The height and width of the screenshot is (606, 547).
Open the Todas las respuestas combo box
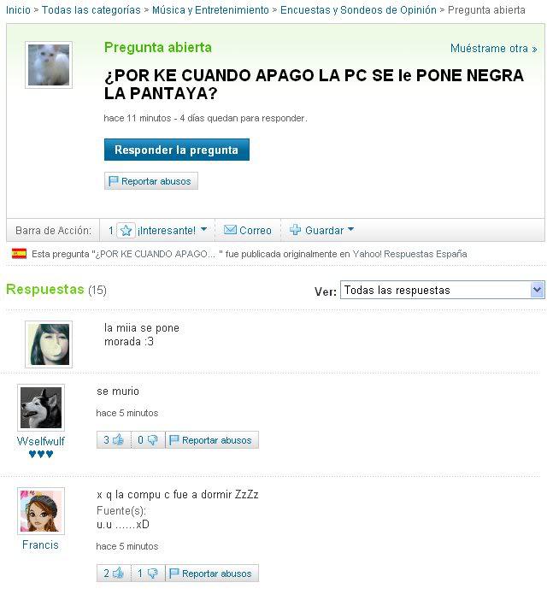pyautogui.click(x=442, y=290)
